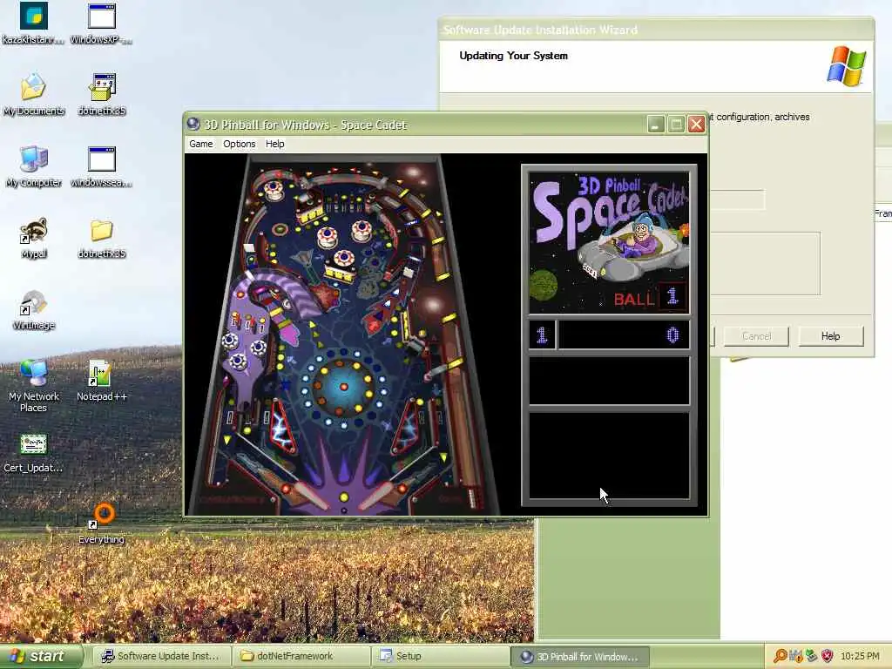Click the player score display showing 0

(624, 335)
